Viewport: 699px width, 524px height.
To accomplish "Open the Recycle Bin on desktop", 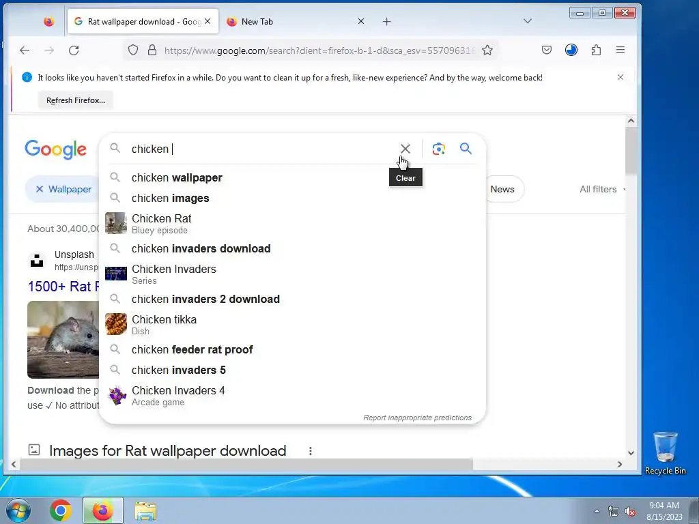I will click(665, 453).
